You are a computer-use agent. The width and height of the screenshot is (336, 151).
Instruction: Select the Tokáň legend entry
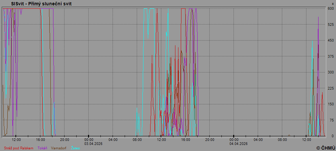pyautogui.click(x=42, y=148)
